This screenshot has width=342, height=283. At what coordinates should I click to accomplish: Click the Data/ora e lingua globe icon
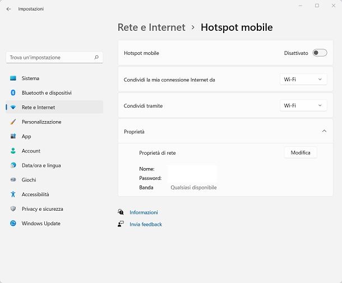tap(13, 166)
